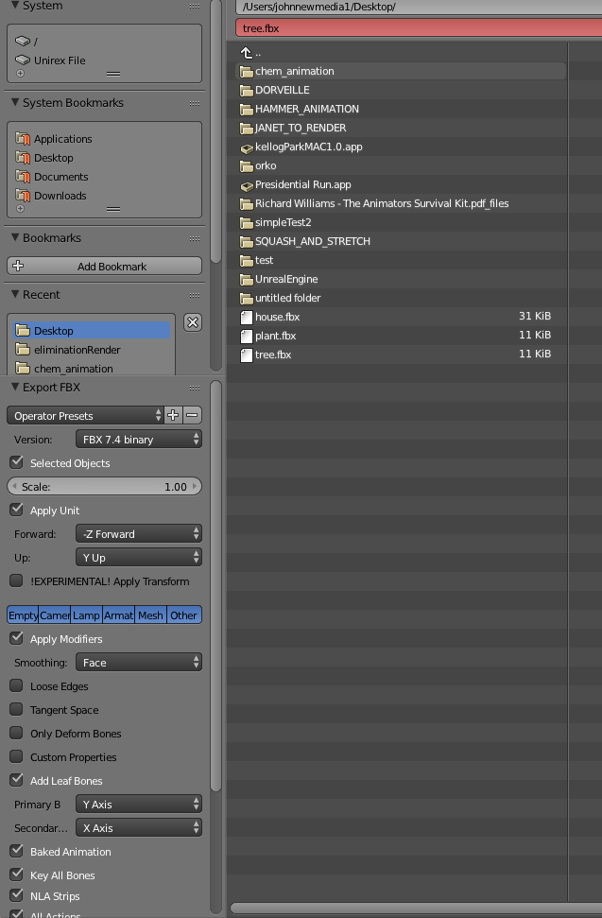
Task: Collapse the Export FBX panel
Action: pyautogui.click(x=16, y=388)
